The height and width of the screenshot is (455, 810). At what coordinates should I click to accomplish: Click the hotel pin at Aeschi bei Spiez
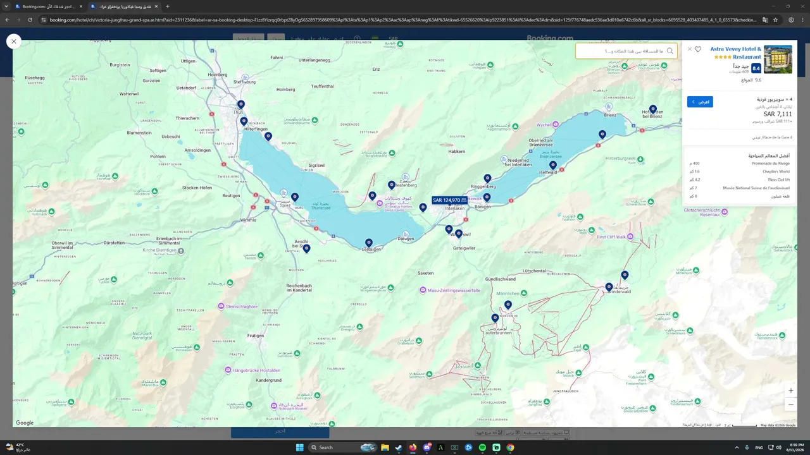[306, 249]
